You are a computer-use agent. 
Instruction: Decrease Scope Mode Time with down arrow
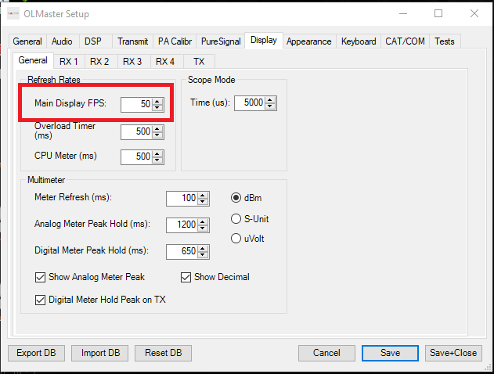click(x=270, y=106)
